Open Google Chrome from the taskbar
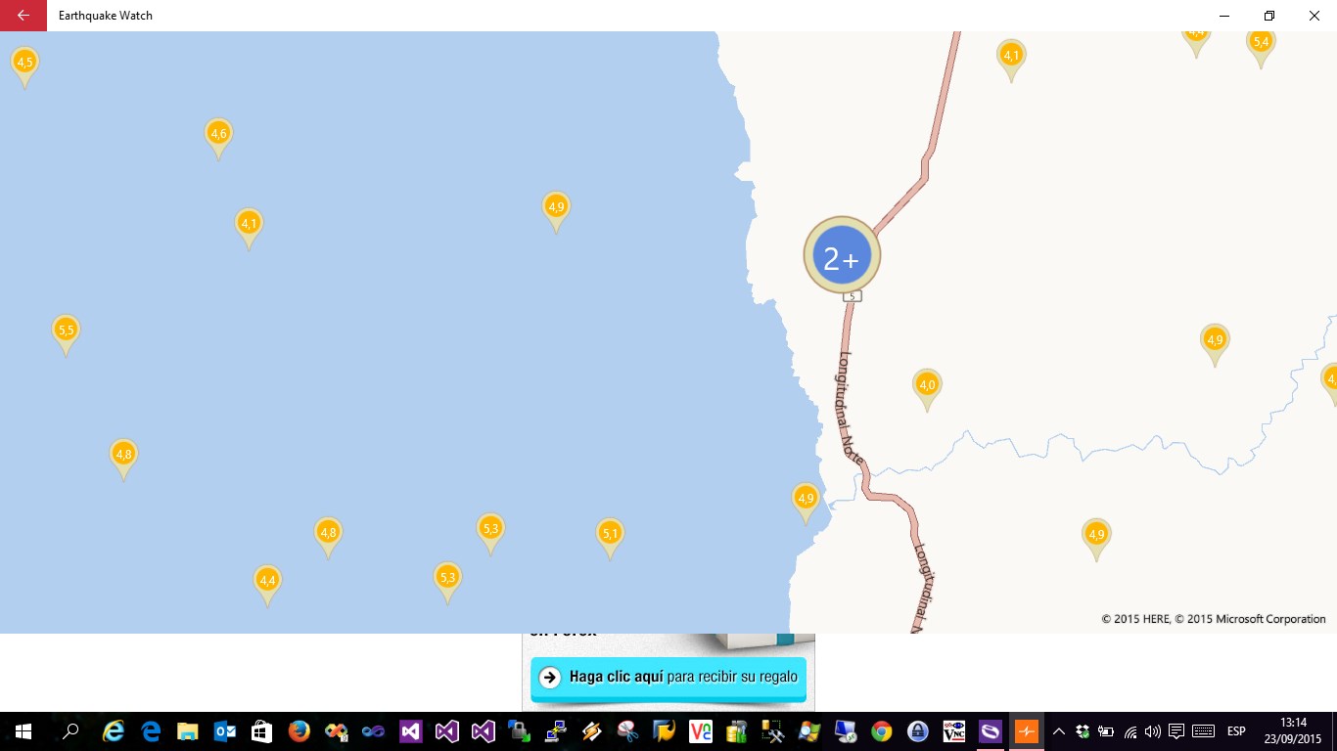 click(x=882, y=731)
